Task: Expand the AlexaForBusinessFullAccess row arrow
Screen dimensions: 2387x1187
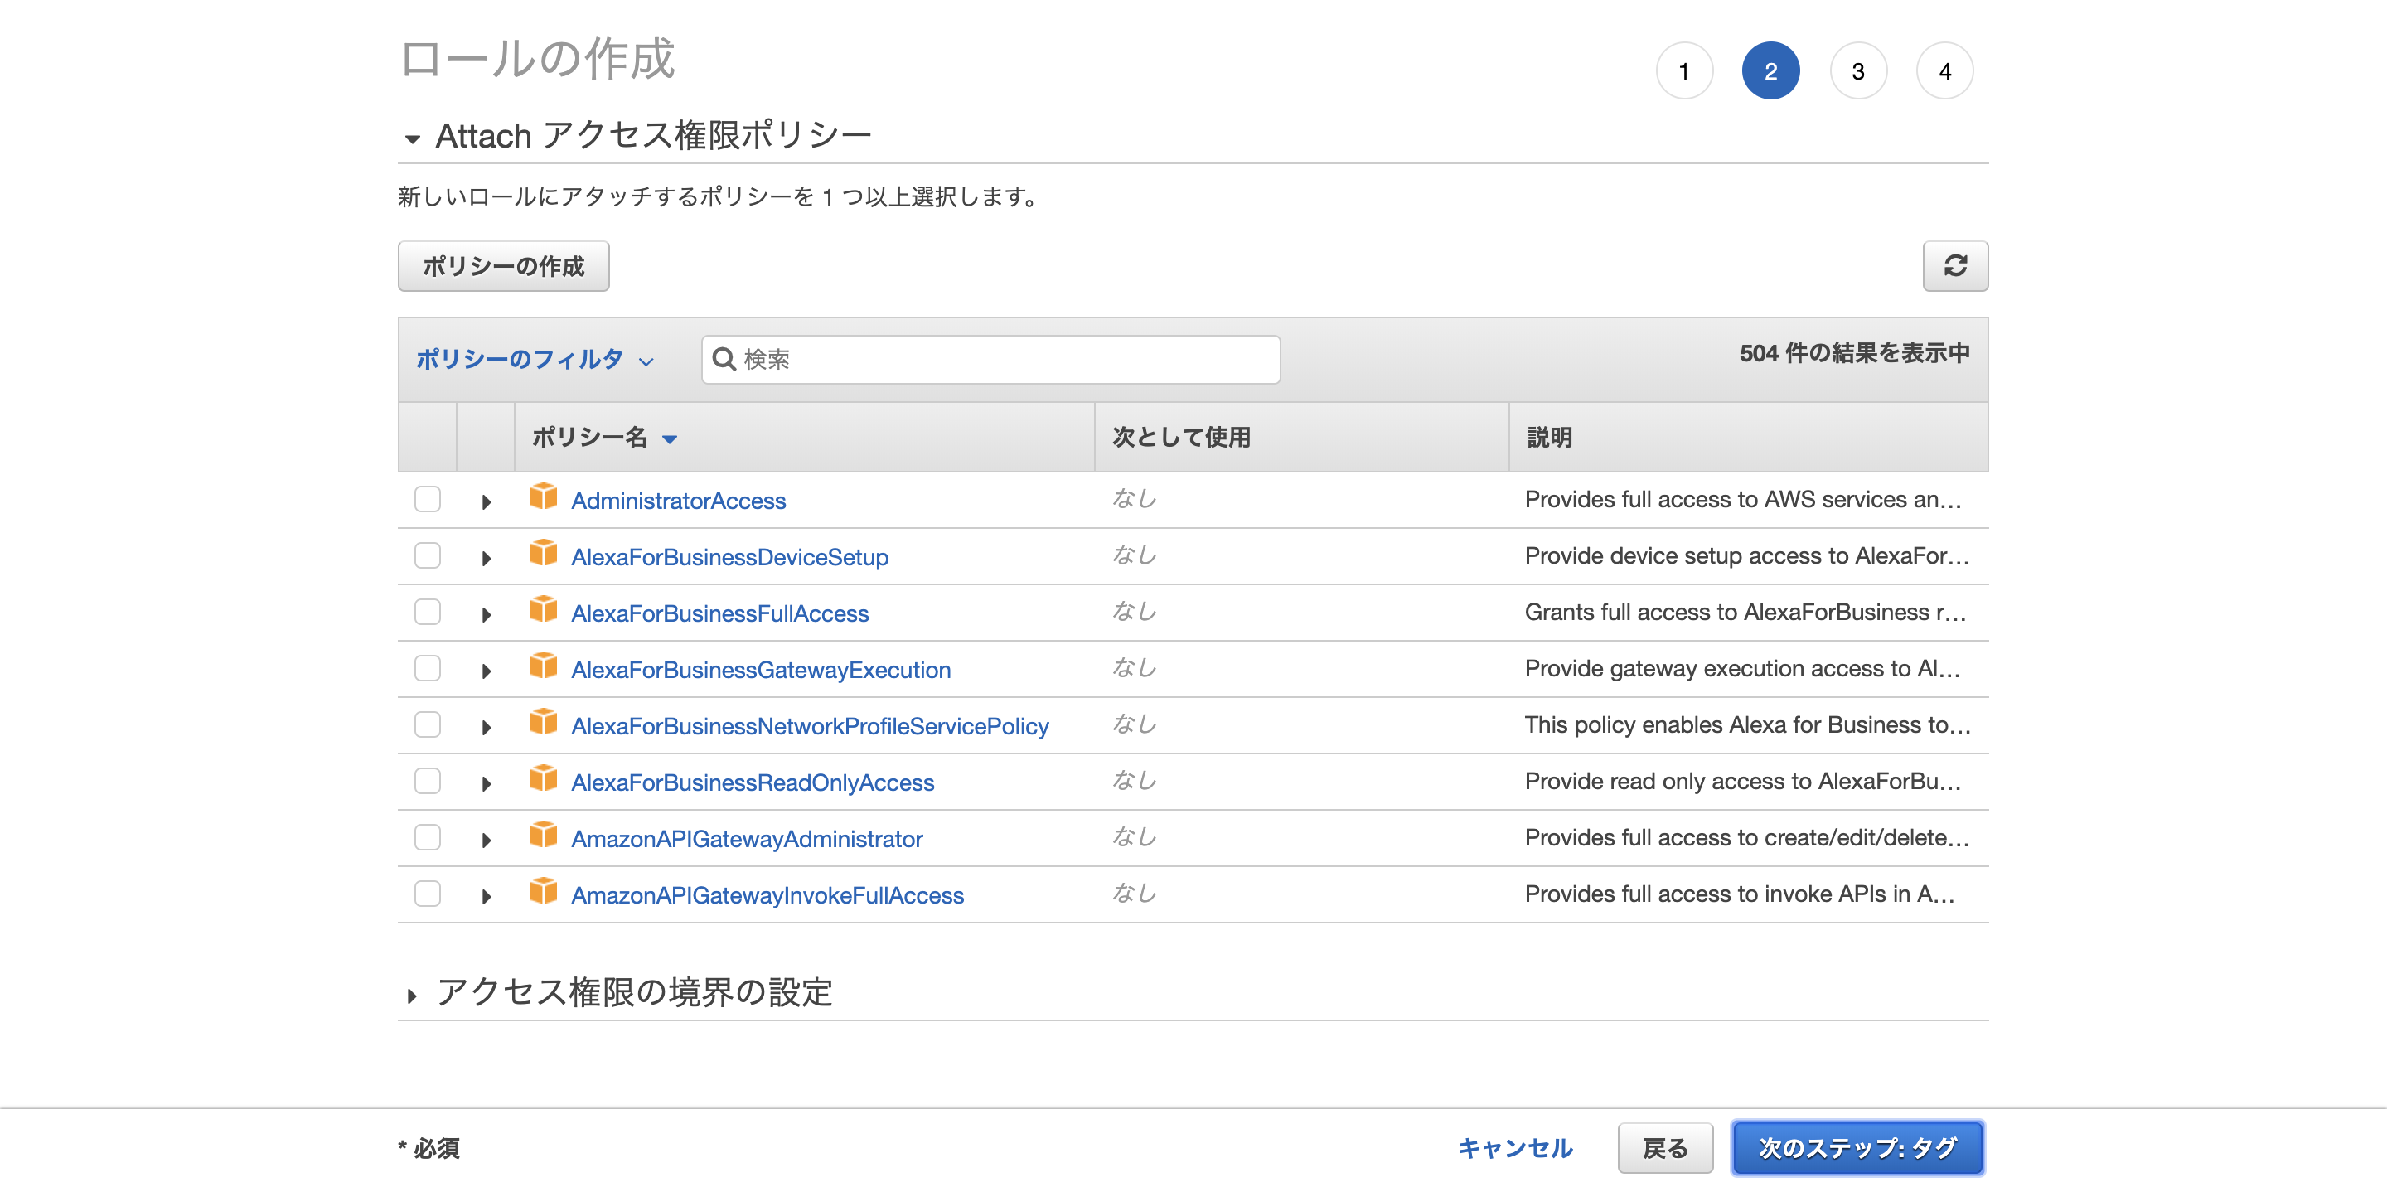Action: point(486,615)
